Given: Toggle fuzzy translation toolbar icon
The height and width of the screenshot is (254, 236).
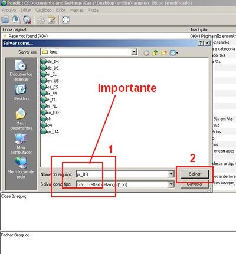Looking at the screenshot, I should tap(41, 19).
